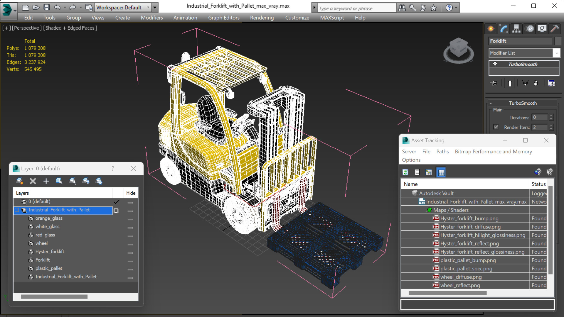Image resolution: width=564 pixels, height=317 pixels.
Task: Switch to Modify command panel tab
Action: pyautogui.click(x=504, y=29)
